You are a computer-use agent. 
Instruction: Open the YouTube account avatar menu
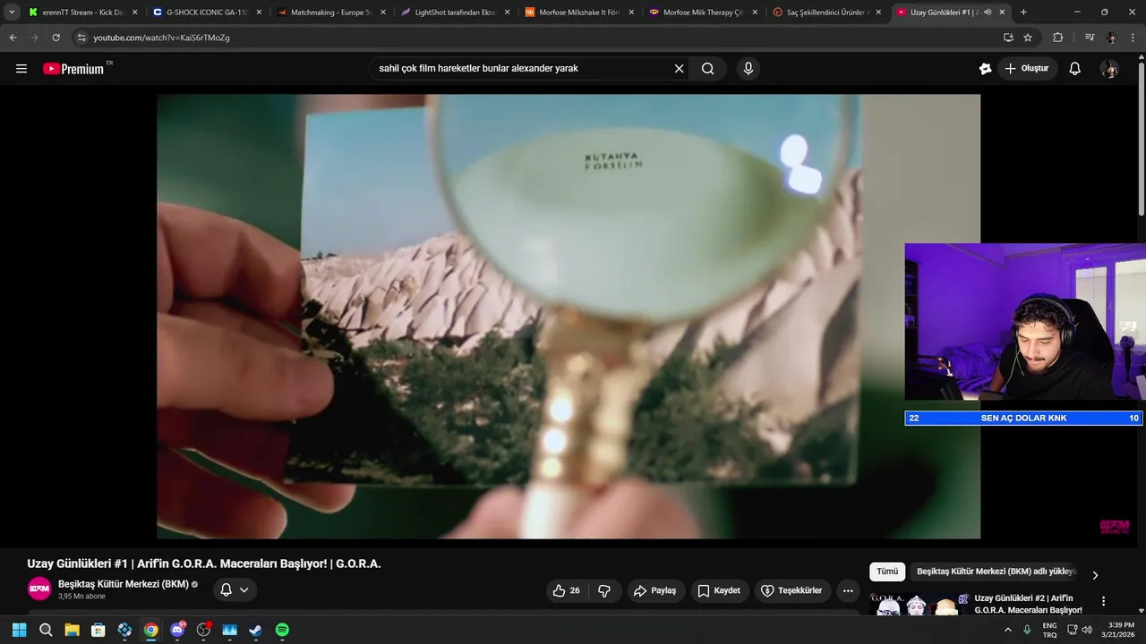pos(1109,69)
